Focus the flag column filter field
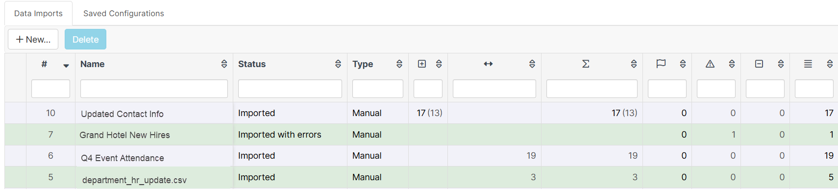Viewport: 838px width, 190px height. click(x=667, y=89)
